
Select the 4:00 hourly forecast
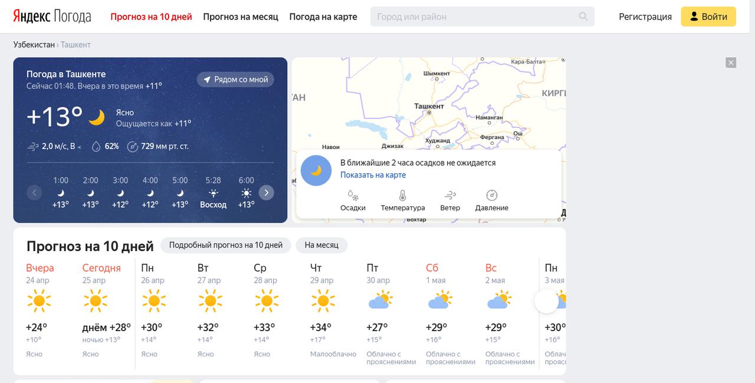(150, 193)
